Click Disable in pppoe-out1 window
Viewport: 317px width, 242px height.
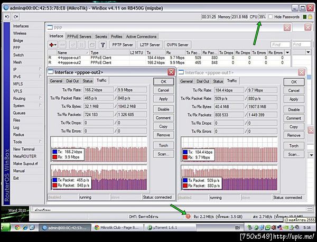pos(294,109)
